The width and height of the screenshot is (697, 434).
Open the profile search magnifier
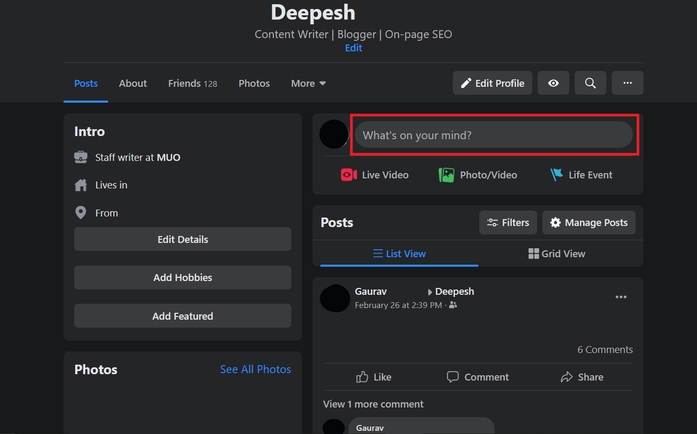pyautogui.click(x=590, y=83)
